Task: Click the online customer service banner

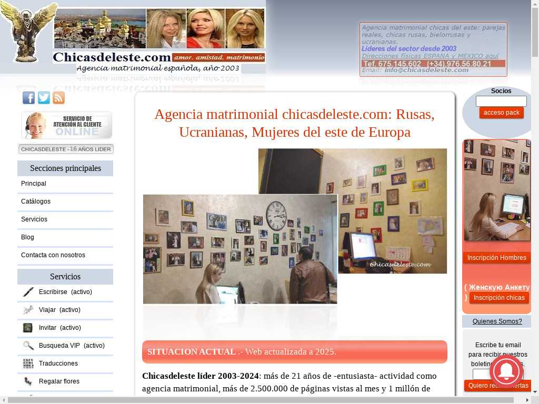Action: 67,125
